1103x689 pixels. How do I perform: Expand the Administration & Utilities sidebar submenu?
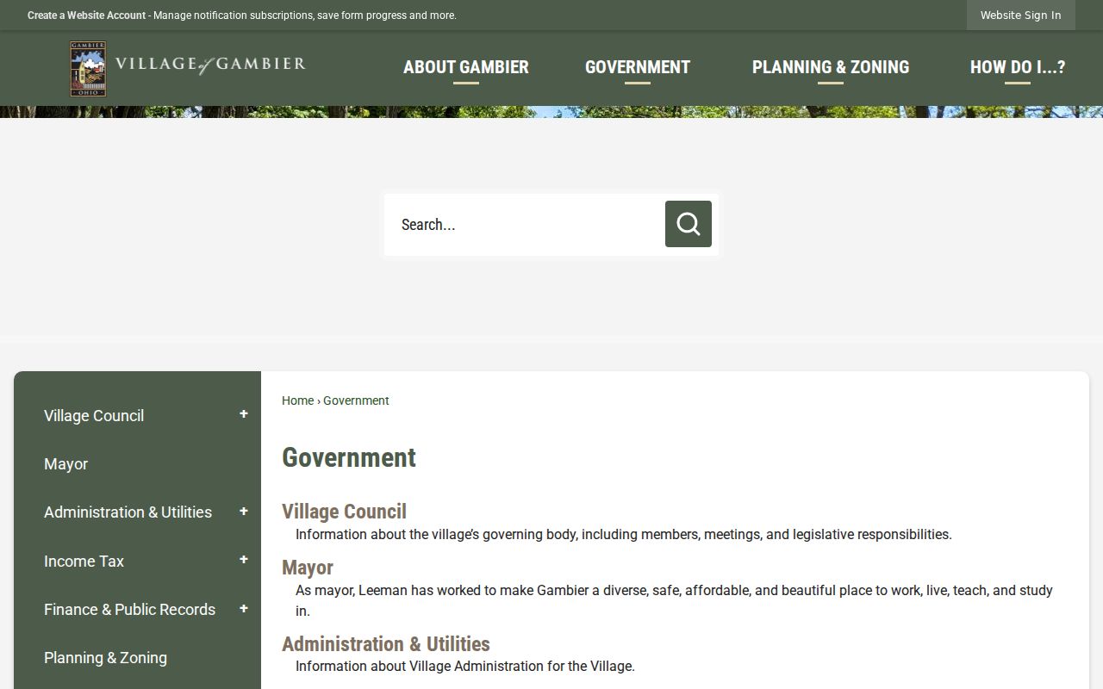[x=244, y=512]
